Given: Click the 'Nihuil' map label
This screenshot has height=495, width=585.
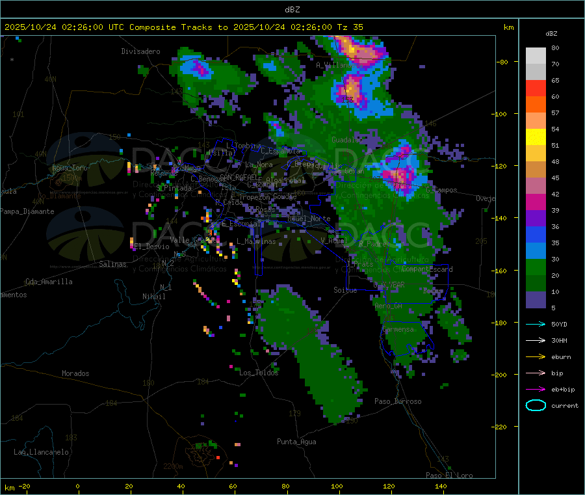Looking at the screenshot, I should point(154,297).
